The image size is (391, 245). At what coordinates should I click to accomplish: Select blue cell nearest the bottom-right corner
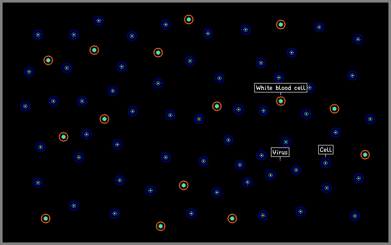pos(355,216)
